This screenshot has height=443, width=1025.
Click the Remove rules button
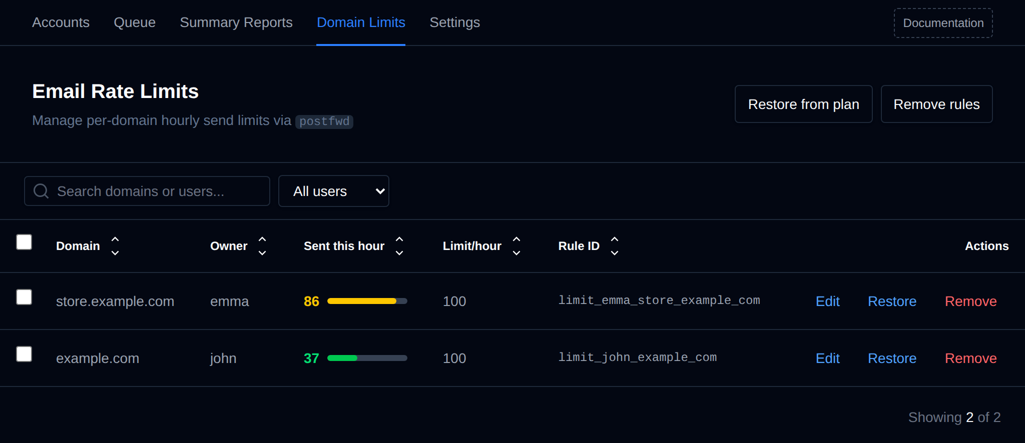[x=936, y=104]
